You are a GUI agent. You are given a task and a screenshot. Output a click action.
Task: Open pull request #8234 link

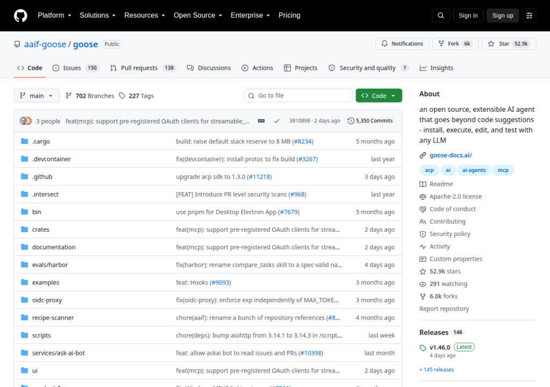[x=303, y=141]
